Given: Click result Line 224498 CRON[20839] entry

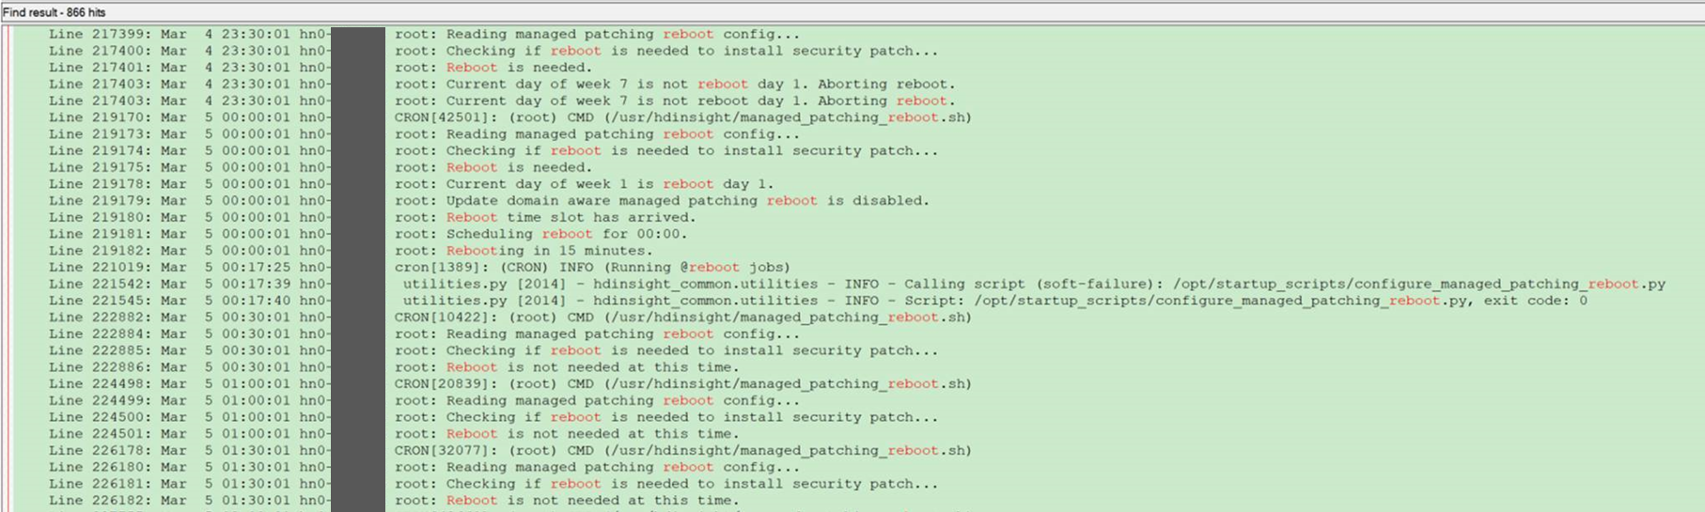Looking at the screenshot, I should click(x=682, y=384).
